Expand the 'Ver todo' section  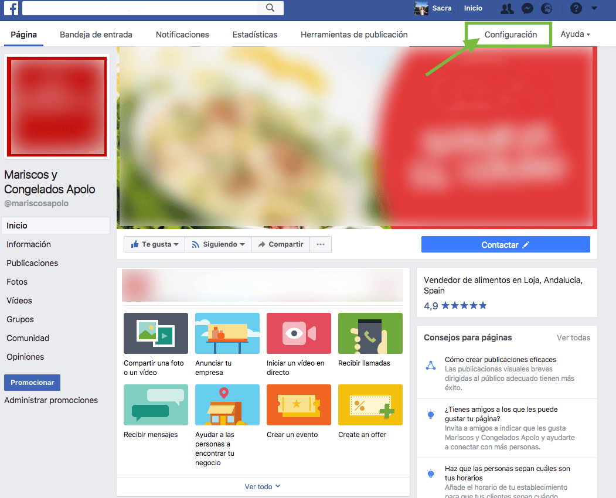click(x=262, y=486)
